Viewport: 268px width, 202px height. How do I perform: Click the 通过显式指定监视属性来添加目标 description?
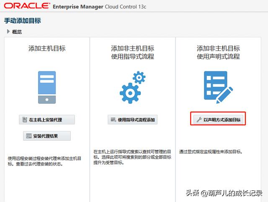211,151
